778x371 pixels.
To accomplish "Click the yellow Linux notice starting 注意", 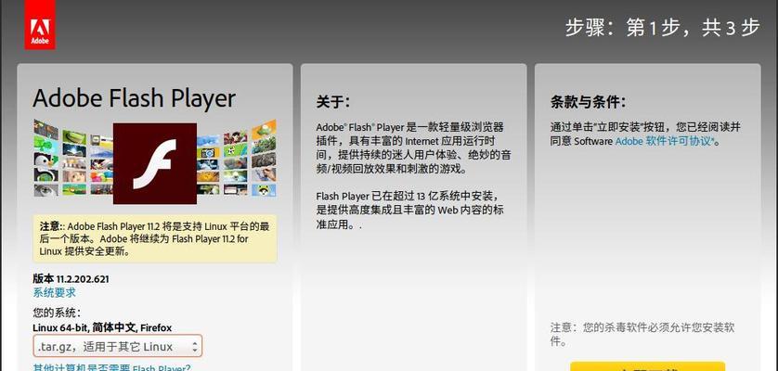I will point(155,238).
